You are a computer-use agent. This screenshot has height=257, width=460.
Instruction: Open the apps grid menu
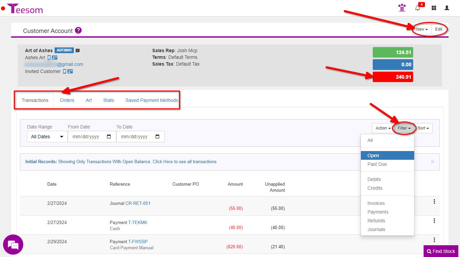tap(434, 8)
